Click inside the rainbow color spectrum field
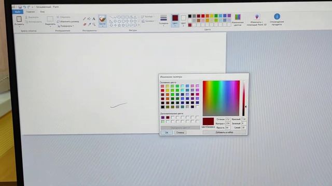The width and height of the screenshot is (332, 186). point(221,98)
